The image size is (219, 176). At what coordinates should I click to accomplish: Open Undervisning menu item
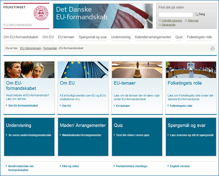pyautogui.click(x=121, y=37)
